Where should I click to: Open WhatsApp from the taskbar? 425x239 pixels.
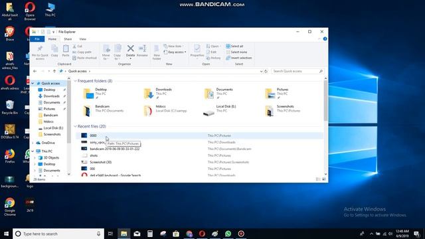(x=228, y=234)
